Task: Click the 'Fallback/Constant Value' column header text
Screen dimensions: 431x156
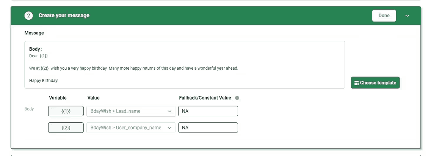Action: click(x=205, y=98)
